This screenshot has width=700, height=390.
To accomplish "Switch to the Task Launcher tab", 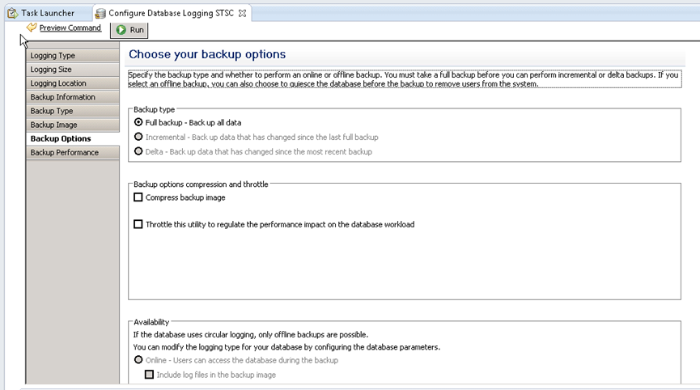I will point(47,13).
